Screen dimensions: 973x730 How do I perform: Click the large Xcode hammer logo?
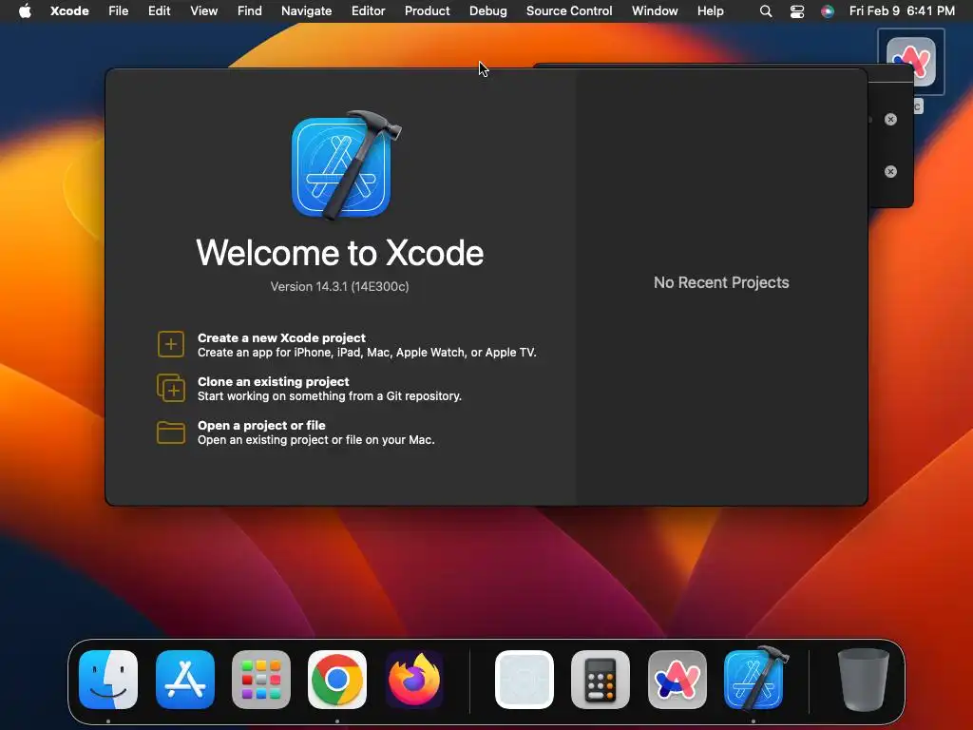345,165
